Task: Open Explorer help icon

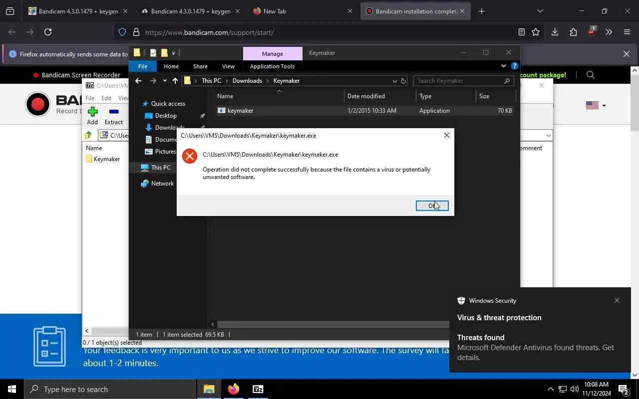Action: point(514,66)
